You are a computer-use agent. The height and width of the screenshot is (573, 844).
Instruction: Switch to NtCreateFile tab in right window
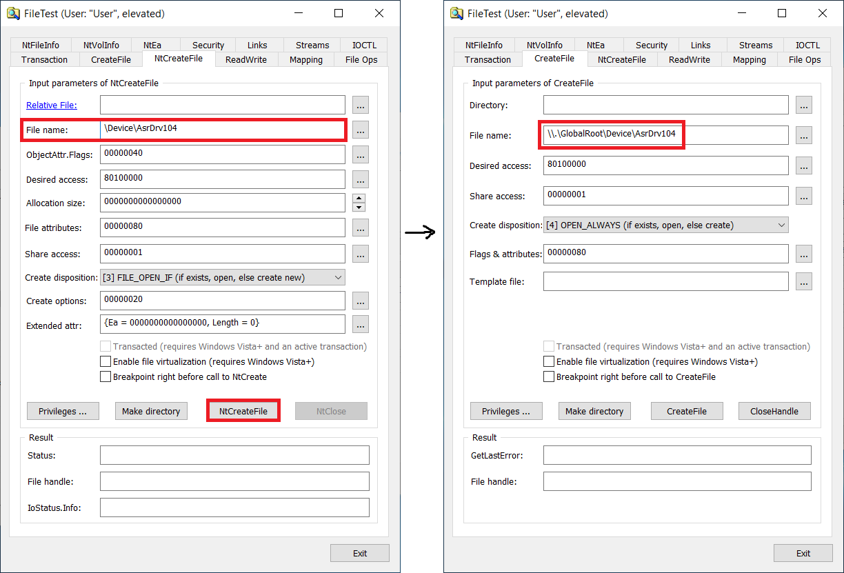[x=622, y=59]
